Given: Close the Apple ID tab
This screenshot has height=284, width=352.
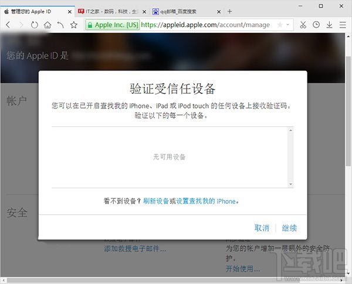Looking at the screenshot, I should pos(70,12).
